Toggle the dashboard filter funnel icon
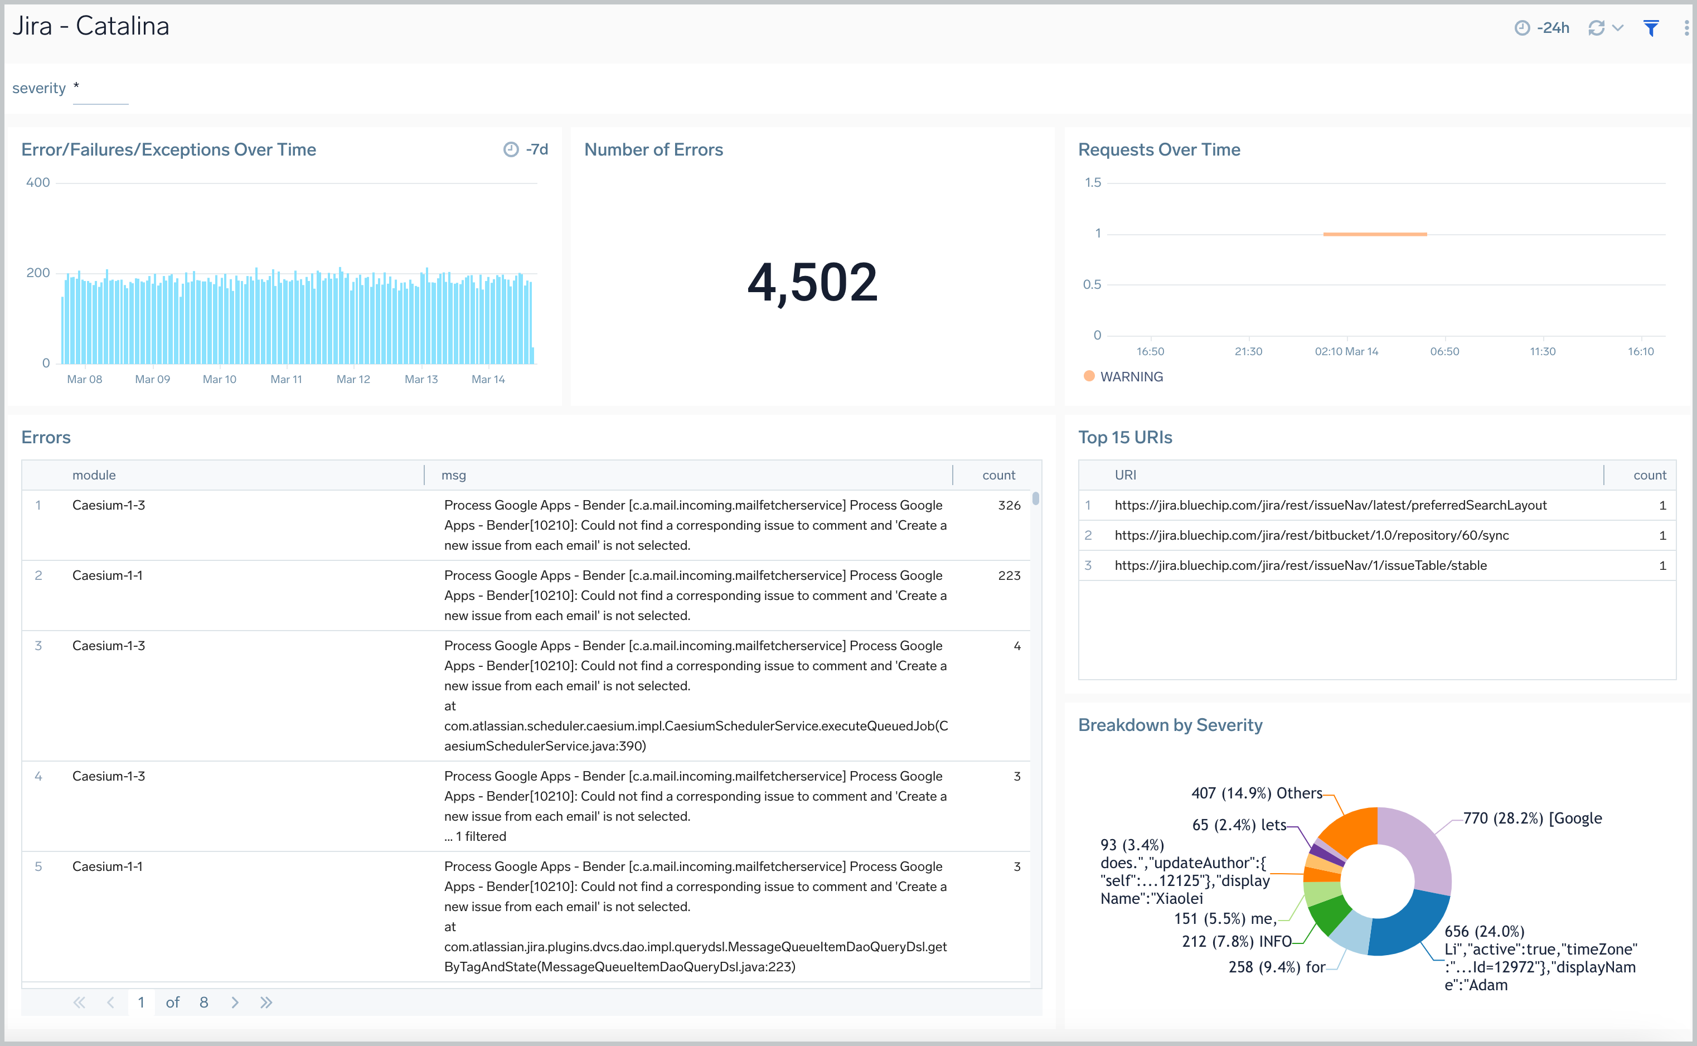The image size is (1697, 1046). point(1651,28)
